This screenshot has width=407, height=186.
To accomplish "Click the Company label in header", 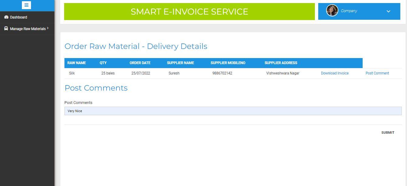I will click(x=349, y=11).
